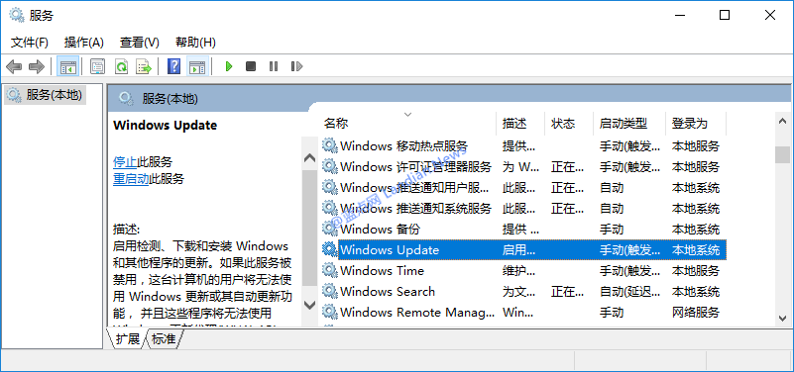
Task: Open the 文件(F) menu
Action: [x=30, y=43]
